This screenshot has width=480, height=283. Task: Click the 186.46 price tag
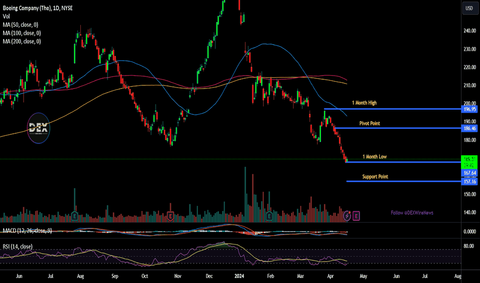point(470,129)
